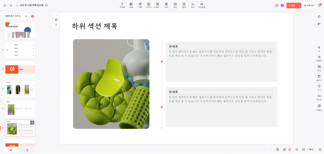Screen dimensions: 324x154
Task: Select slide 5 thumbnail
Action: [20, 108]
